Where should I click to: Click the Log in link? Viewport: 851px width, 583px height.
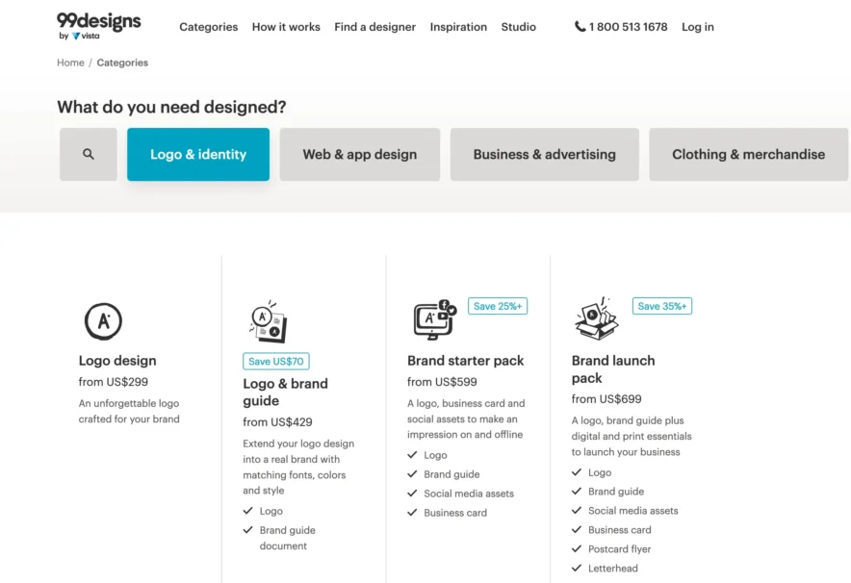(x=698, y=27)
